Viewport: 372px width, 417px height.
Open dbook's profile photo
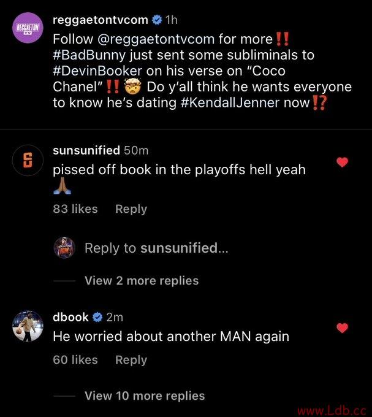[28, 326]
